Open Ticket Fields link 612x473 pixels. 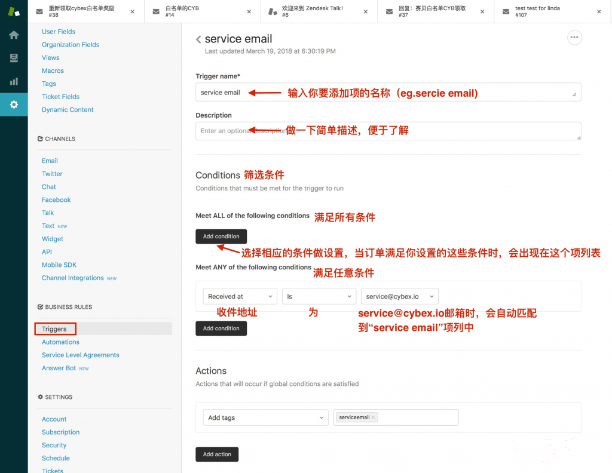pos(60,97)
